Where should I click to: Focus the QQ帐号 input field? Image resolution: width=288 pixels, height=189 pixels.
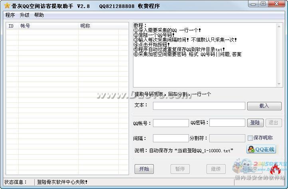pyautogui.click(x=171, y=123)
